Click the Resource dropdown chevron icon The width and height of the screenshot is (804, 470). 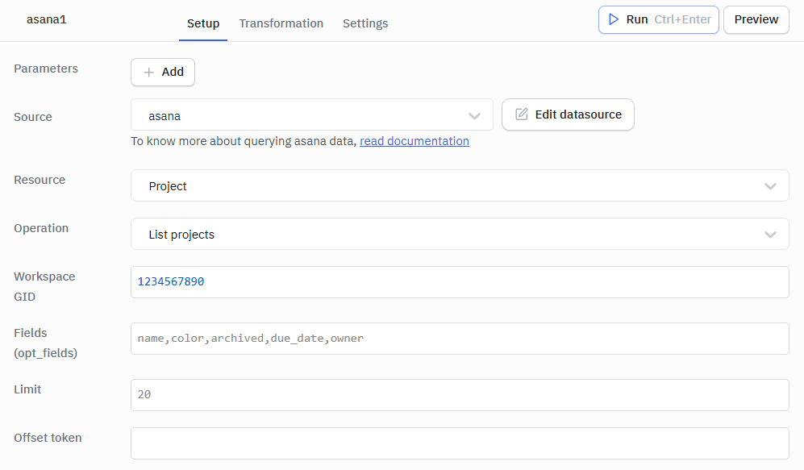[x=770, y=186]
